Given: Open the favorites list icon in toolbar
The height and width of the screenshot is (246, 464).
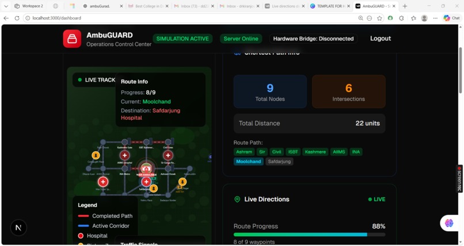Looking at the screenshot, I should (x=413, y=18).
